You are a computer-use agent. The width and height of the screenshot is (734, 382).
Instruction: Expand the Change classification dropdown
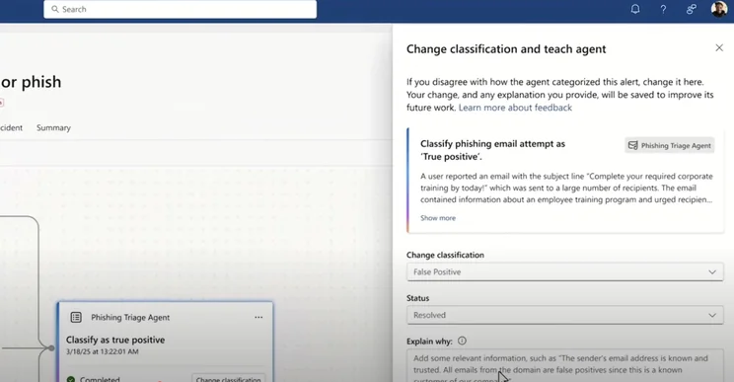click(565, 272)
